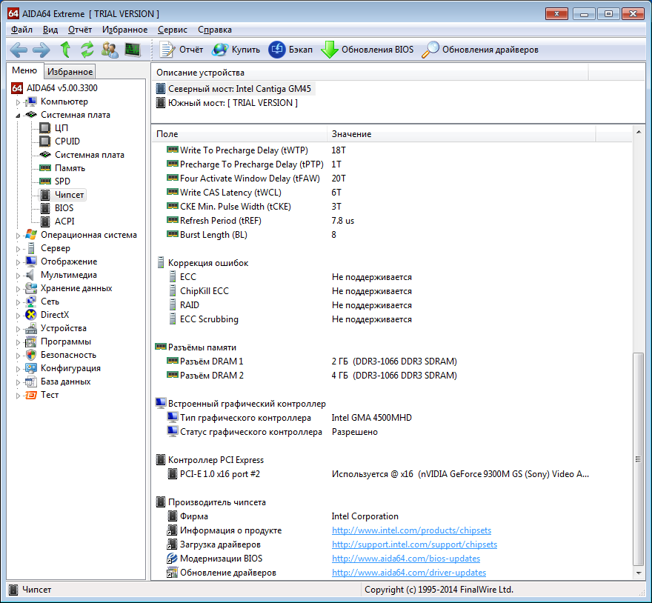Open driver updates magnifier icon
Image resolution: width=652 pixels, height=603 pixels.
(430, 50)
